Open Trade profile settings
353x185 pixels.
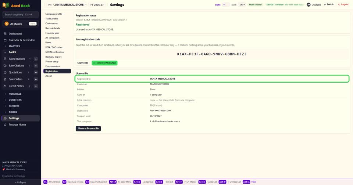[x=57, y=19]
